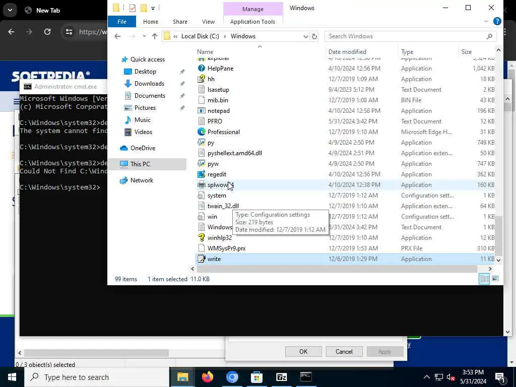Open the Recent locations dropdown arrow
516x387 pixels.
pos(144,36)
